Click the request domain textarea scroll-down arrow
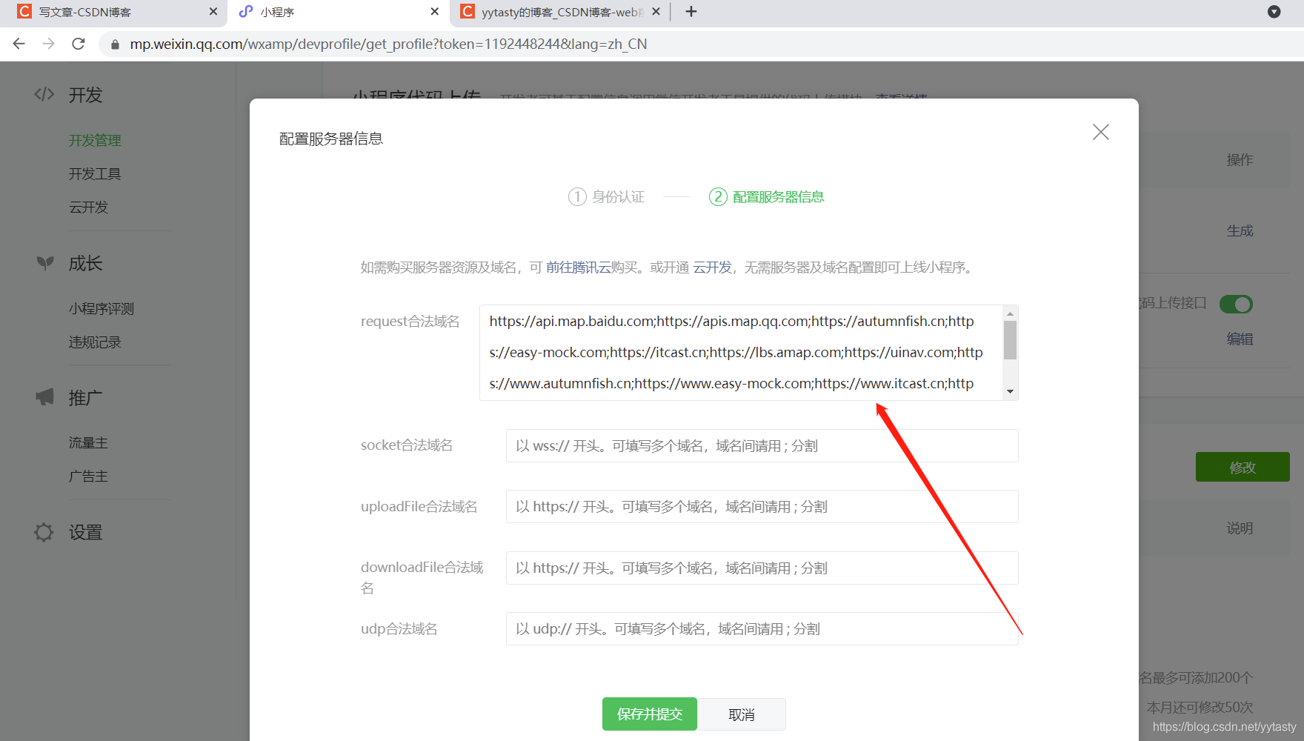Viewport: 1304px width, 741px height. pyautogui.click(x=1010, y=392)
